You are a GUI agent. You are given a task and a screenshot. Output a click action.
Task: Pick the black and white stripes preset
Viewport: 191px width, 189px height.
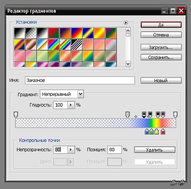76,45
